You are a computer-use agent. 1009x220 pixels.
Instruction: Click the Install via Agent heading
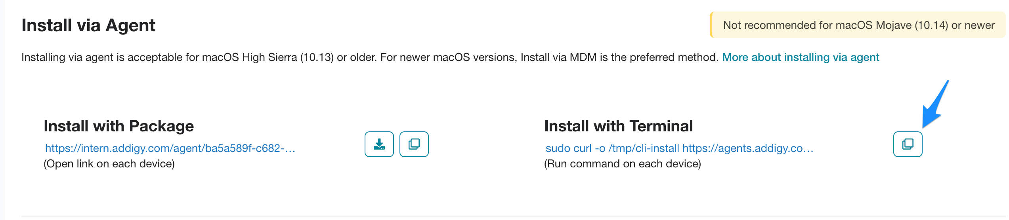(x=88, y=25)
